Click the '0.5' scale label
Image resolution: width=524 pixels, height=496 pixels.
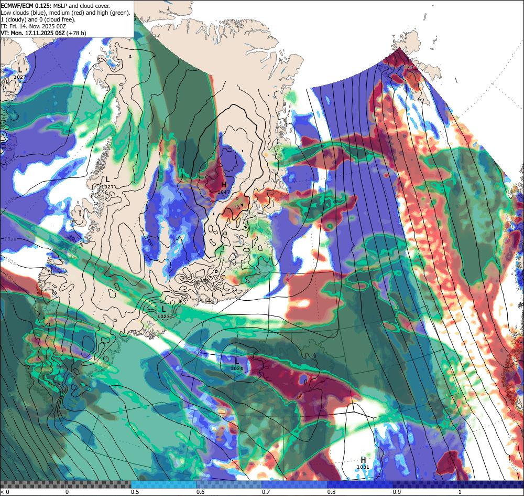(x=135, y=492)
